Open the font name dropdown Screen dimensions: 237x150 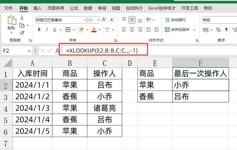tap(85, 20)
